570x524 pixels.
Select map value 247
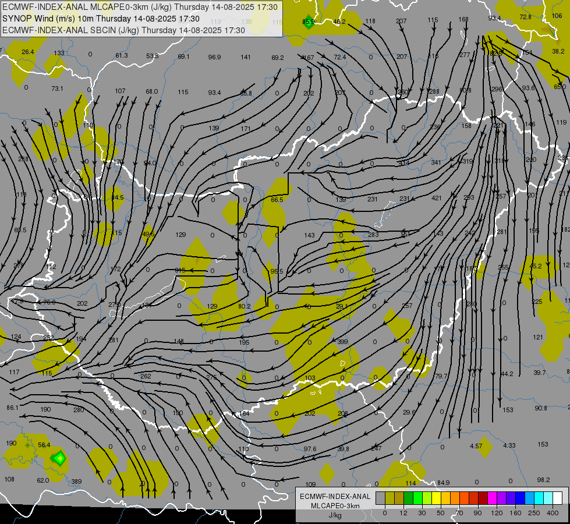(376, 448)
